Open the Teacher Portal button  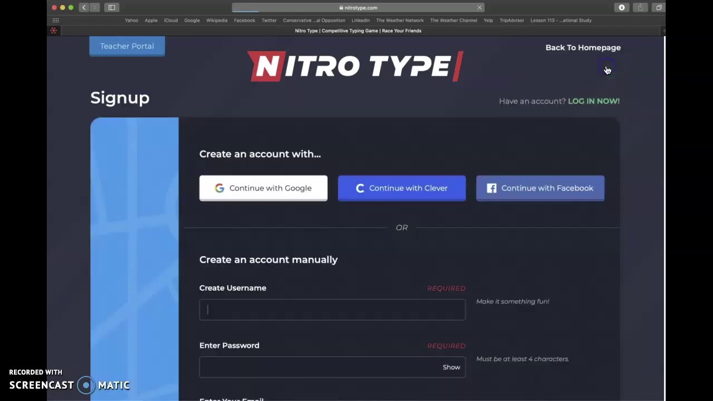point(127,46)
